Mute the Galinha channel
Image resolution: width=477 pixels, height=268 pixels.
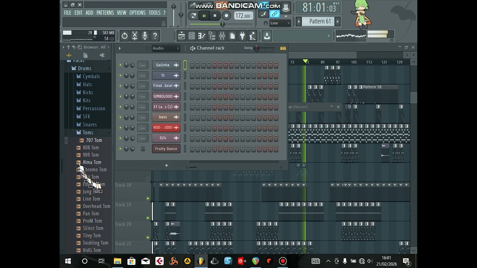[x=120, y=65]
